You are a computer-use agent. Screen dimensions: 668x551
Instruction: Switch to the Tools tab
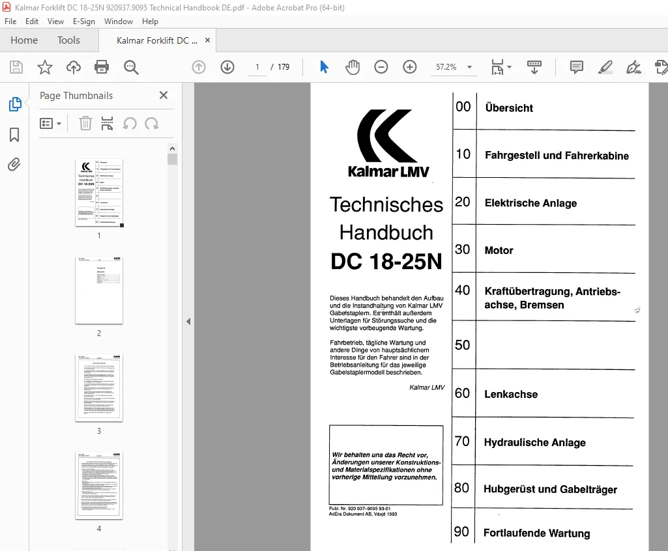pos(68,40)
